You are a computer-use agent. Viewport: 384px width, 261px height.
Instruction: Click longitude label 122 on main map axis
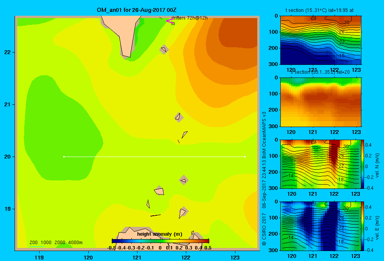point(186,257)
